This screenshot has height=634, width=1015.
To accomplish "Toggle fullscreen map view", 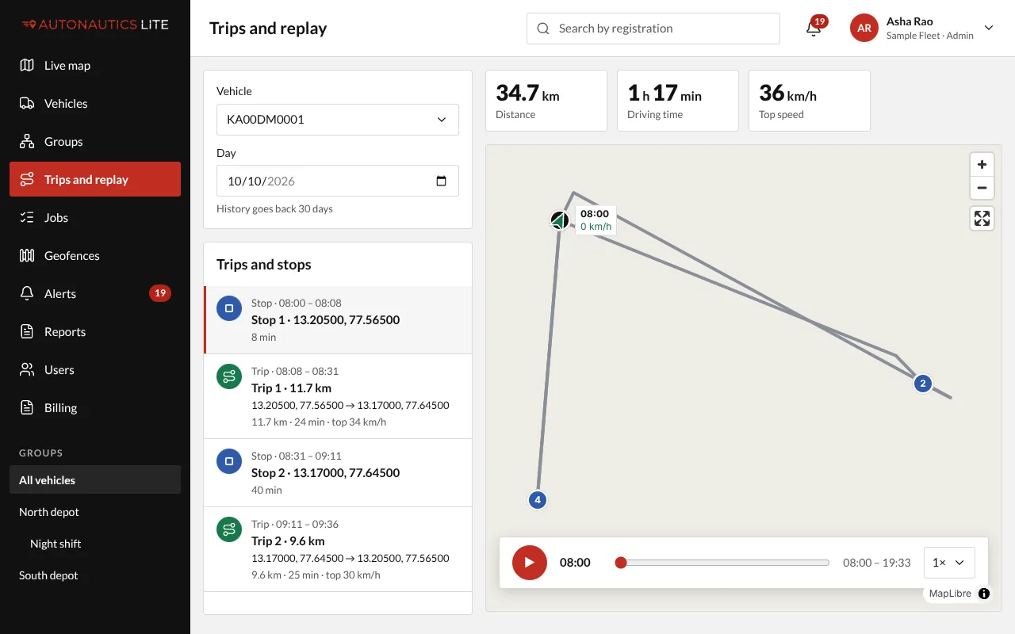I will pyautogui.click(x=982, y=219).
